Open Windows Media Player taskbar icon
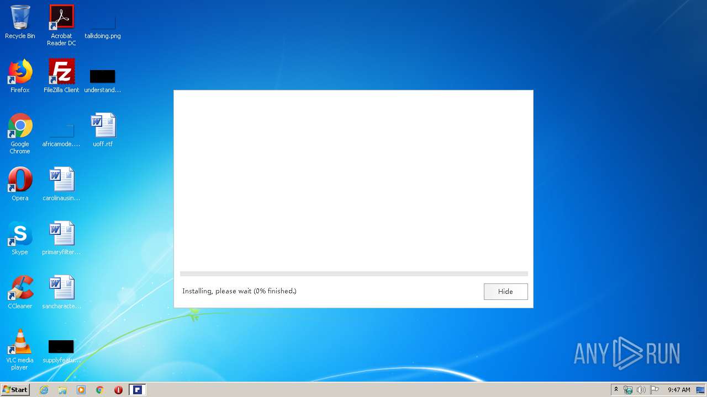The width and height of the screenshot is (707, 397). click(x=81, y=390)
